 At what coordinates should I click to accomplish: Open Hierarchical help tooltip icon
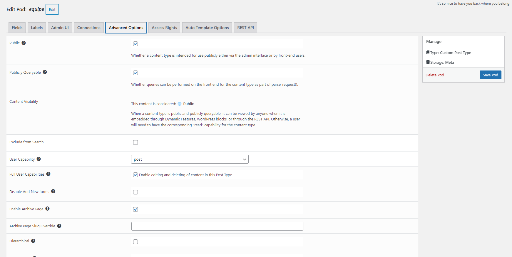(x=33, y=241)
